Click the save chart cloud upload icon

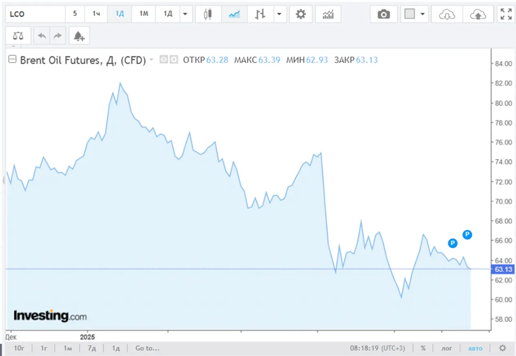click(478, 14)
